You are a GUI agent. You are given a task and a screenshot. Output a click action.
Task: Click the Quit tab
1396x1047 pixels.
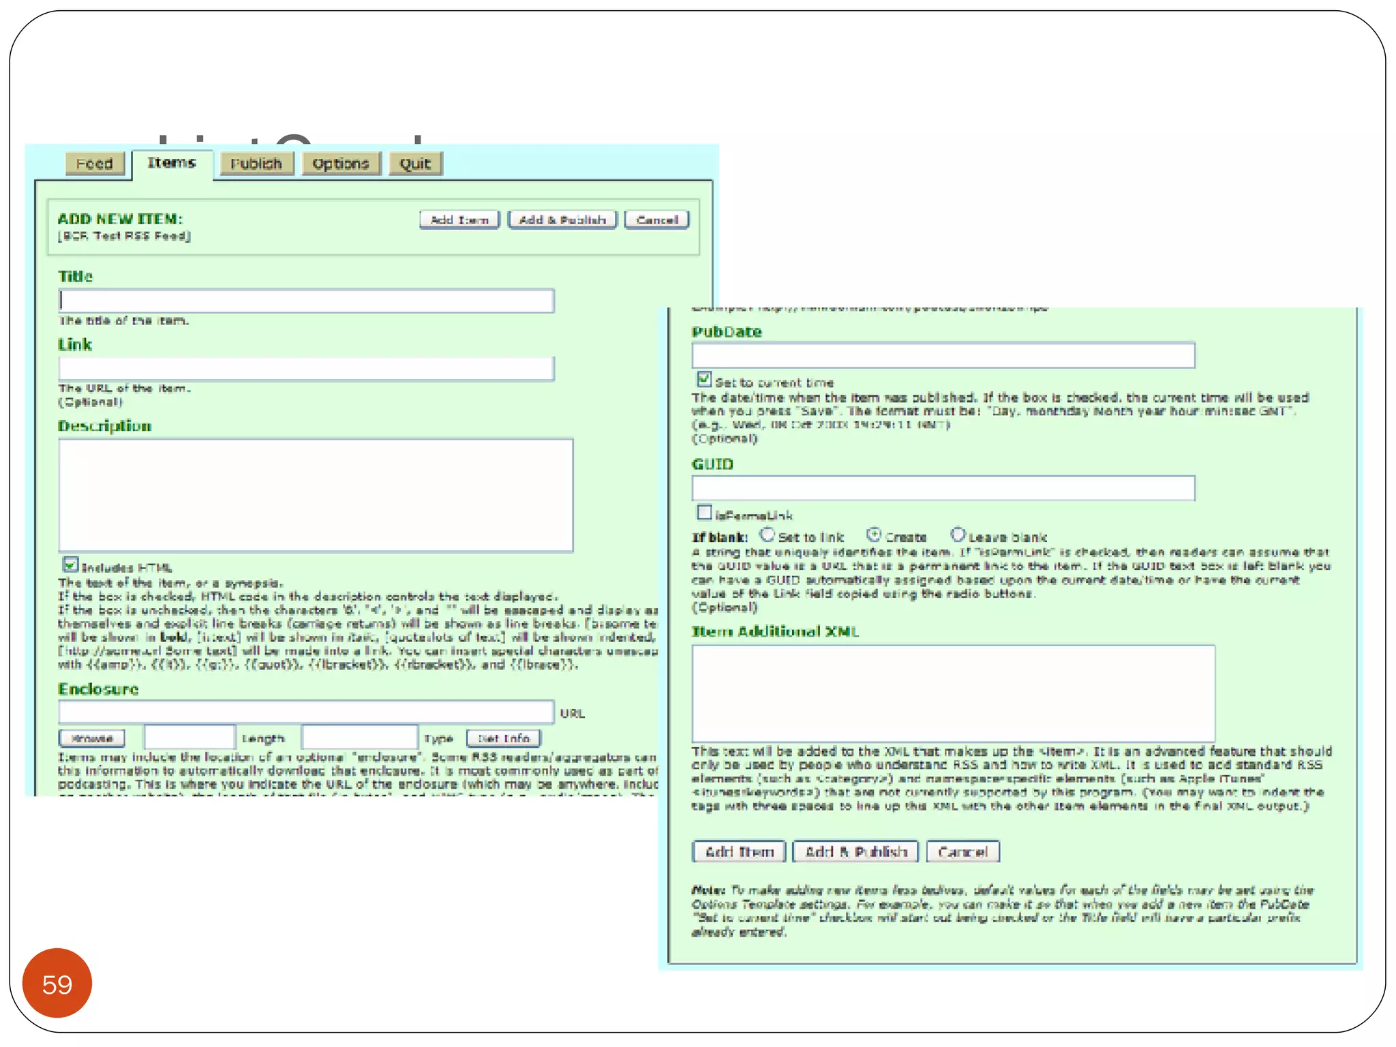(414, 164)
